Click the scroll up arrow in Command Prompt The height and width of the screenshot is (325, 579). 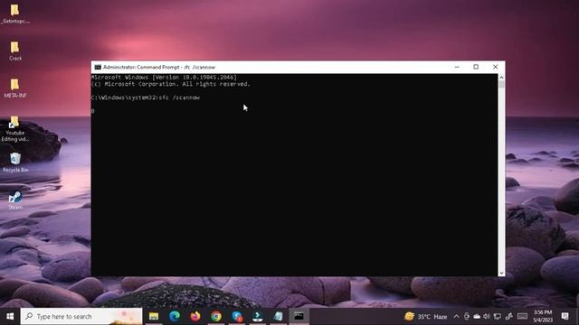coord(501,77)
